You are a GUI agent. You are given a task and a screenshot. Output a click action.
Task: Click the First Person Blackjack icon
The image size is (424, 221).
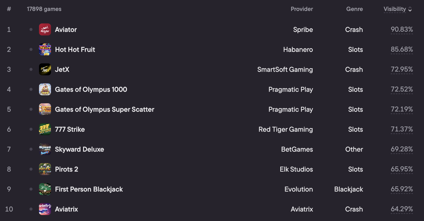click(45, 189)
